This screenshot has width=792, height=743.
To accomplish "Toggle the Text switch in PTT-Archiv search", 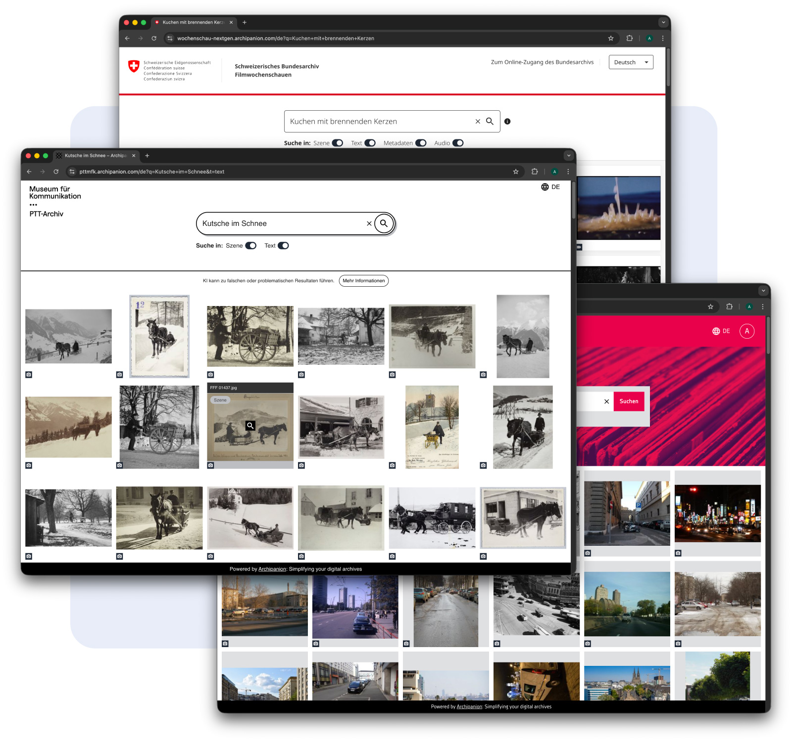I will pos(283,246).
